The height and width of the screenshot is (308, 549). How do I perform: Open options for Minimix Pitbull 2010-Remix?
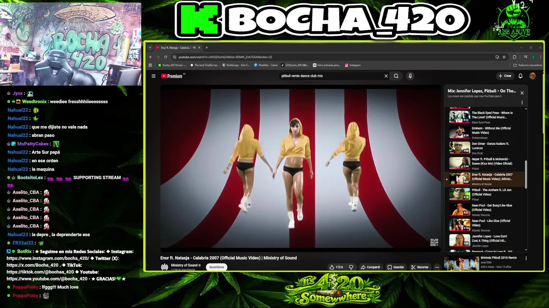coord(526,258)
